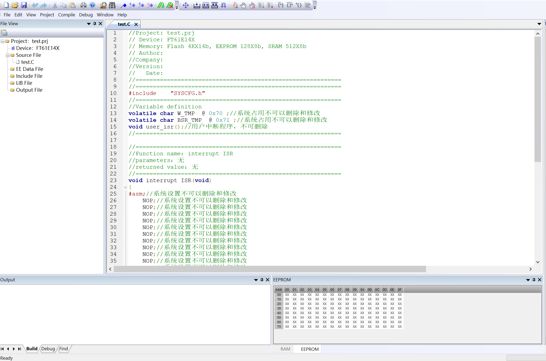Click the step-out braces icon

pyautogui.click(x=299, y=5)
